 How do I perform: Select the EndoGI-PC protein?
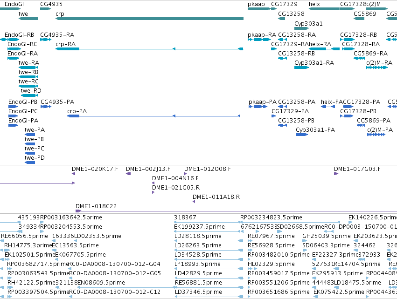tap(13, 116)
